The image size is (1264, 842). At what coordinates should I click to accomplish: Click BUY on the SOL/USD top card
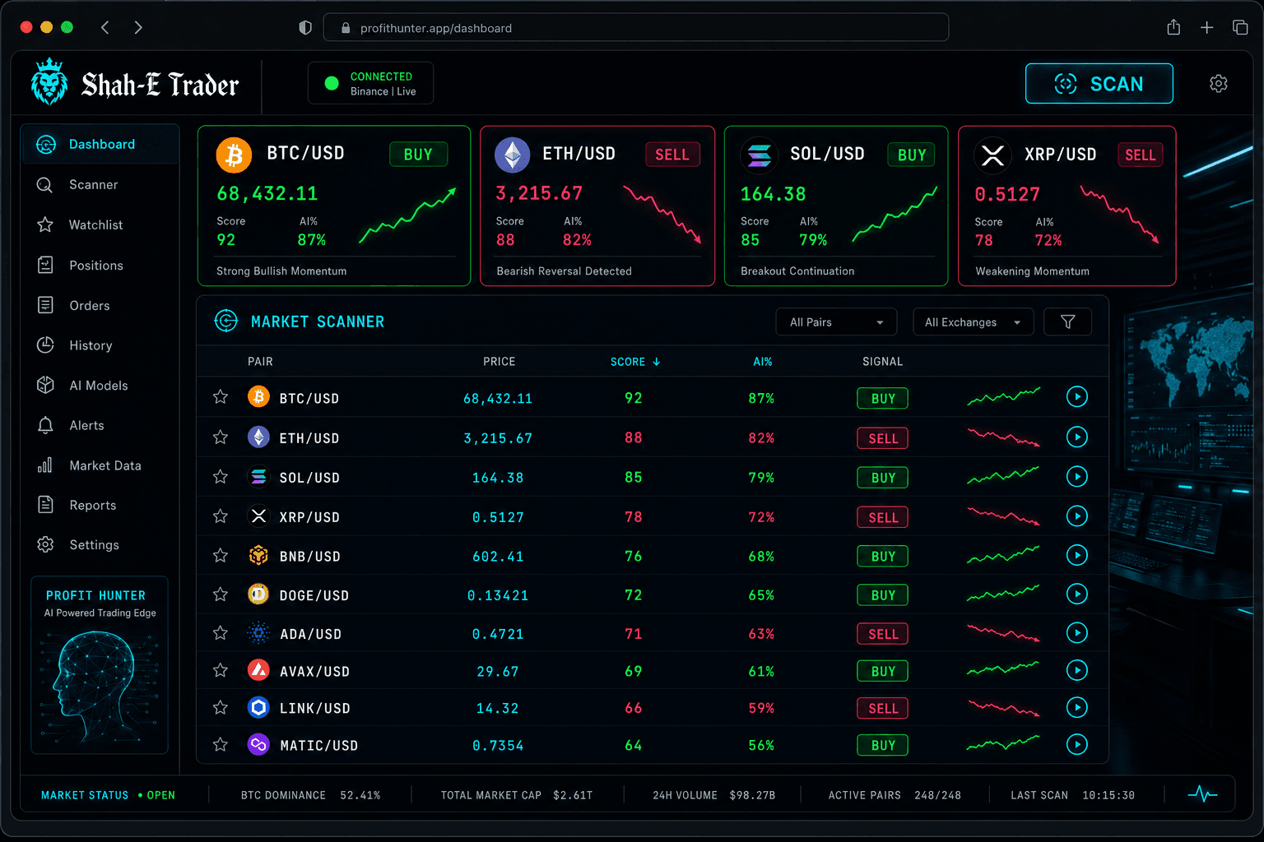(x=911, y=155)
